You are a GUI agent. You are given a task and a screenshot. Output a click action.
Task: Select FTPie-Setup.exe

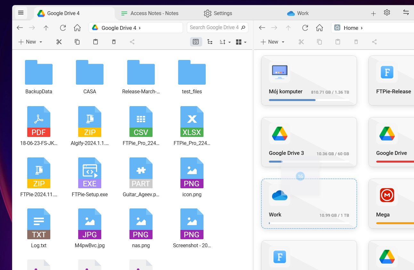90,177
